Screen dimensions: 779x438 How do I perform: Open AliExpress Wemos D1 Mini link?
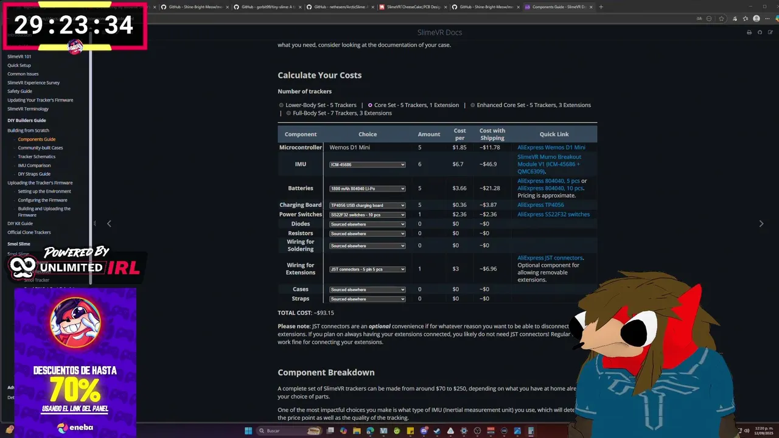tap(551, 147)
